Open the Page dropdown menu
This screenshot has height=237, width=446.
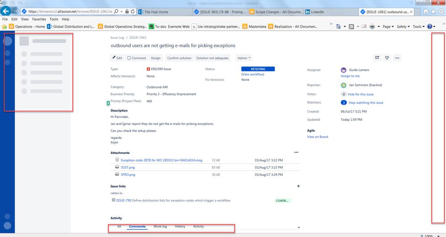point(388,26)
